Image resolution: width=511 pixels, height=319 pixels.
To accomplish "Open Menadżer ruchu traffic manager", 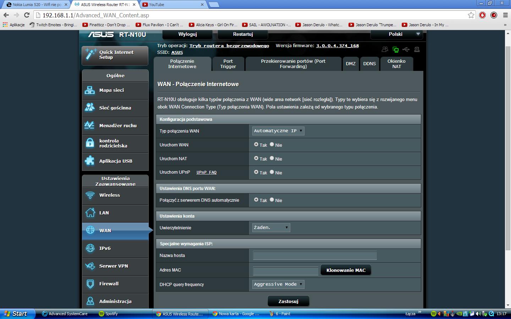I will point(115,126).
